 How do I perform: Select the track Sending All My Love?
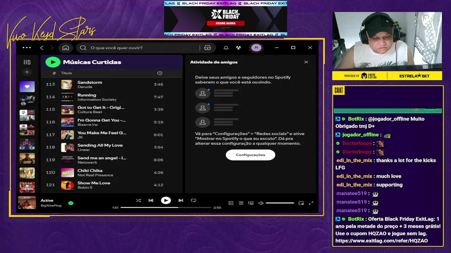[x=111, y=147]
